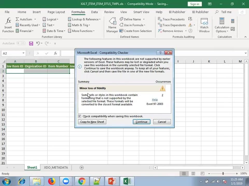This screenshot has height=186, width=249.
Task: Switch to Page Layout view in status bar
Action: click(x=193, y=174)
